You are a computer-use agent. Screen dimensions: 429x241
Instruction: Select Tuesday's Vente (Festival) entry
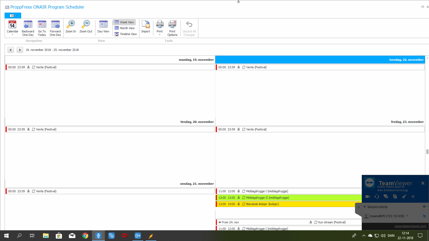110,129
